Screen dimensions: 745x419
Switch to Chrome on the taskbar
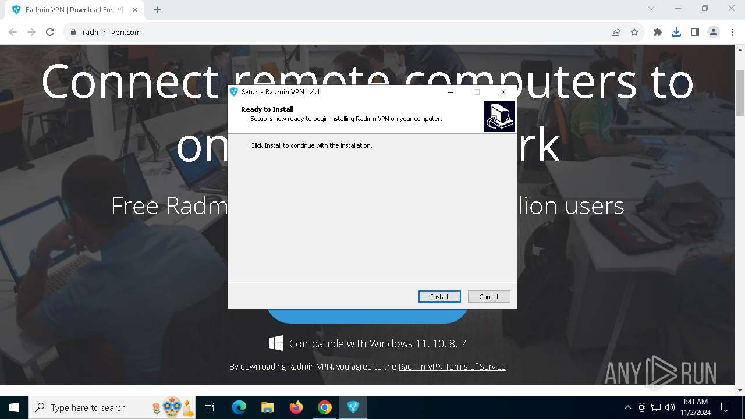pos(325,407)
